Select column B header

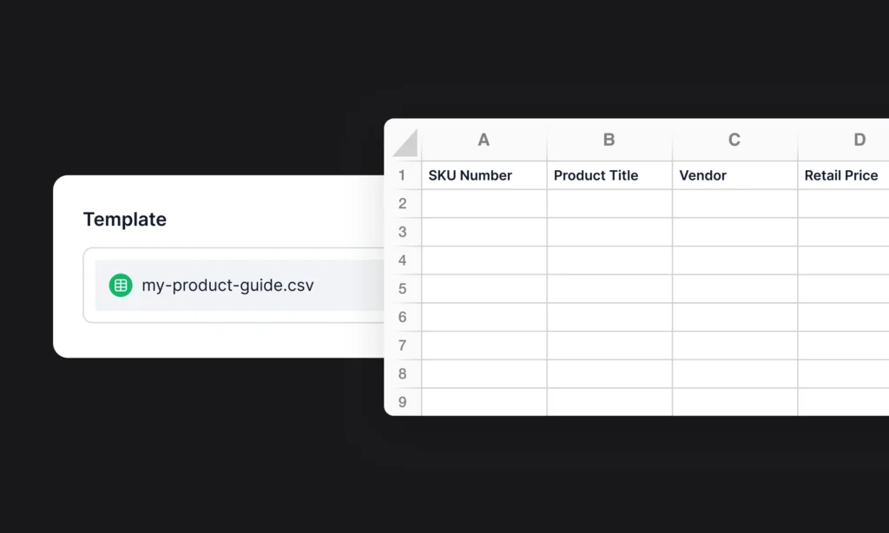pyautogui.click(x=609, y=140)
